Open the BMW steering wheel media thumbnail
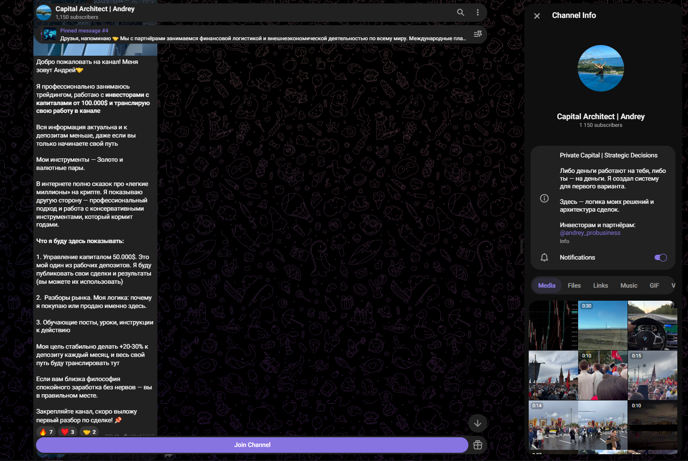The width and height of the screenshot is (688, 461). click(x=652, y=325)
